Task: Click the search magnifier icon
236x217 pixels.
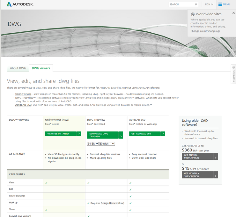Action: pos(196,4)
